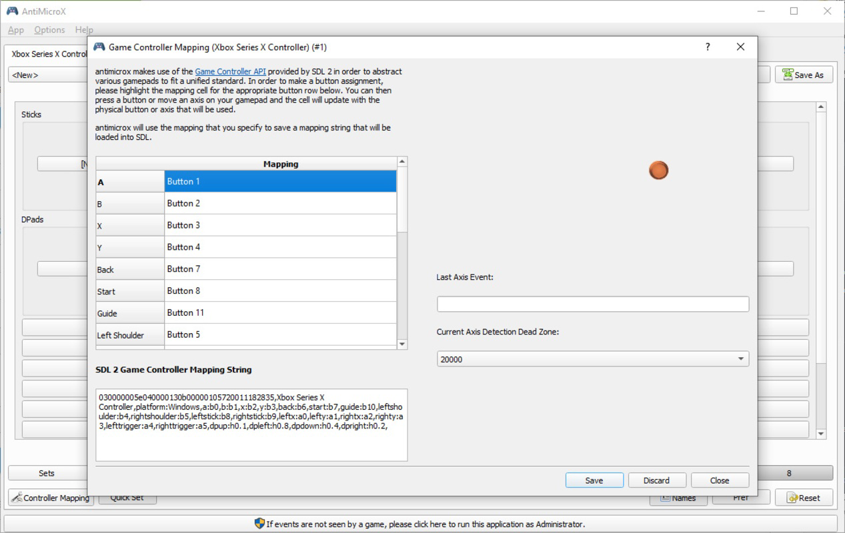Select the Button 11 mapping cell
845x533 pixels.
tap(280, 313)
